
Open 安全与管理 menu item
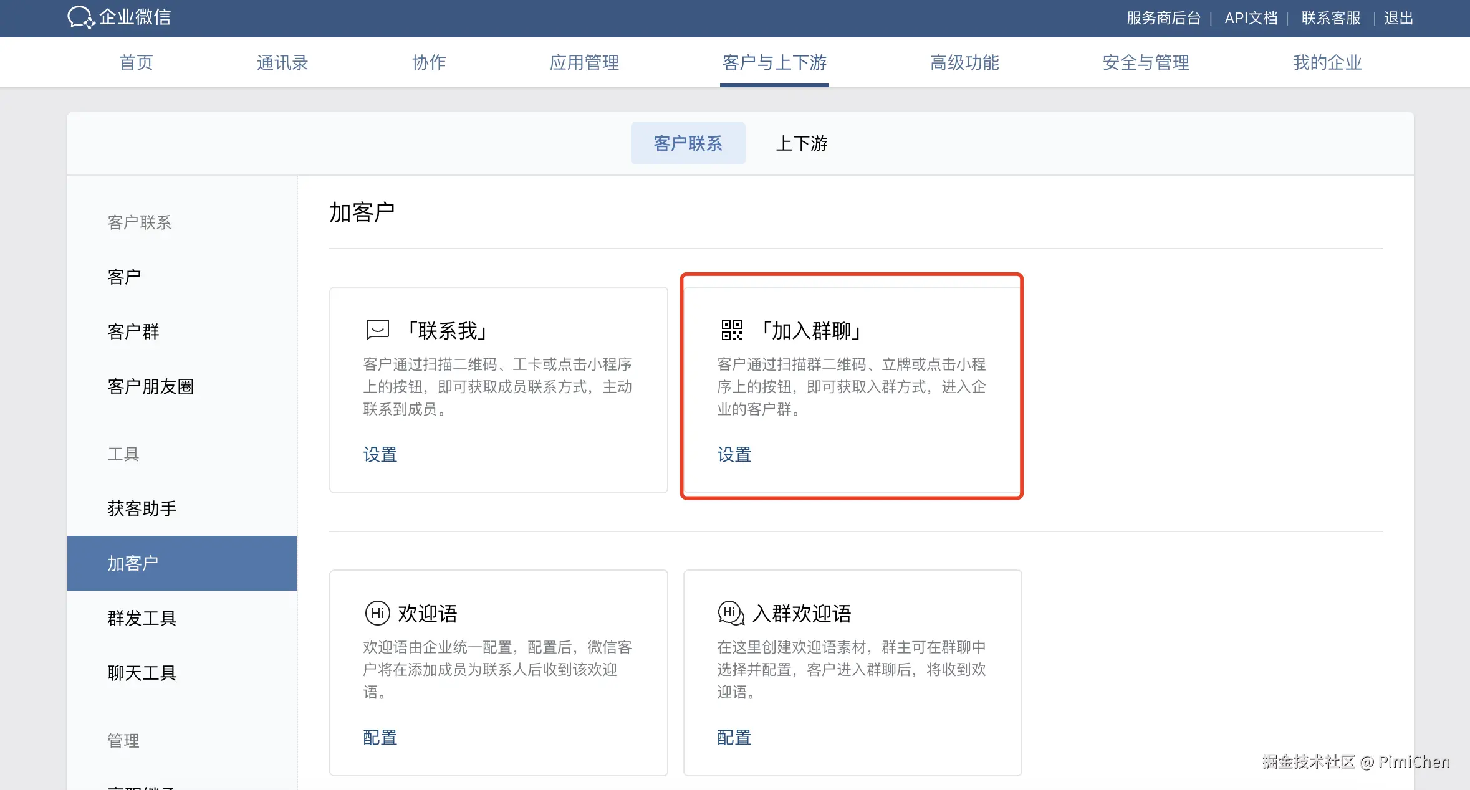point(1146,63)
